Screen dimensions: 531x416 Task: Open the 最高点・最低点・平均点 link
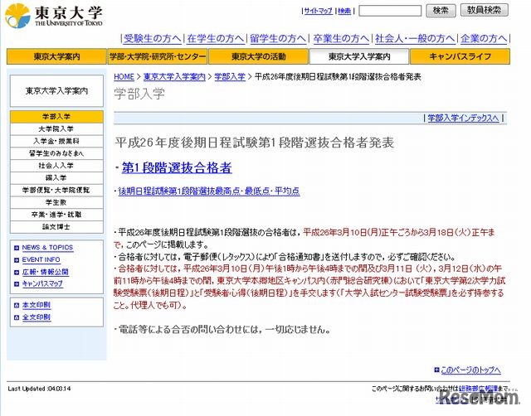click(x=209, y=191)
